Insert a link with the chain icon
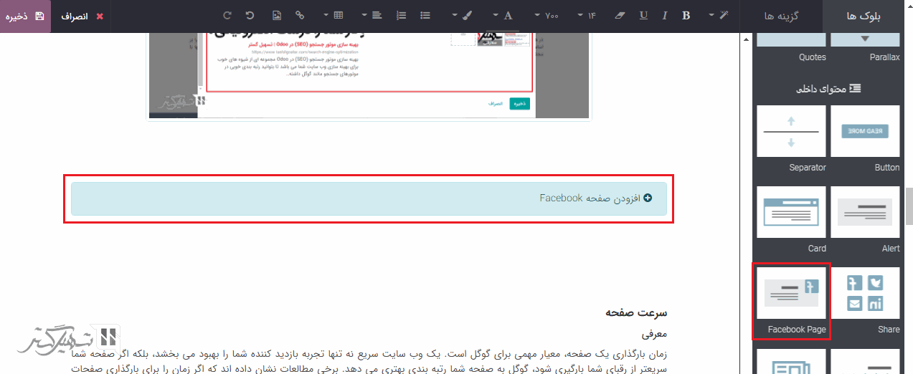This screenshot has width=913, height=374. (300, 15)
